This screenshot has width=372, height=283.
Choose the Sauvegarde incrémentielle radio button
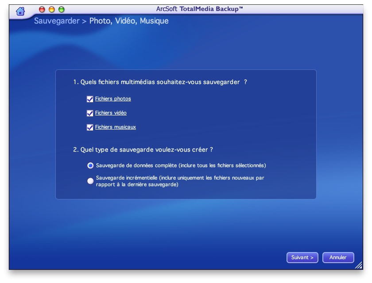90,181
